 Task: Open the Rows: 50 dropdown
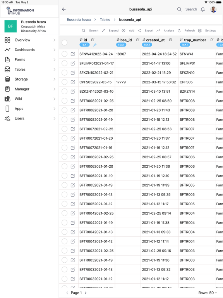click(x=208, y=293)
